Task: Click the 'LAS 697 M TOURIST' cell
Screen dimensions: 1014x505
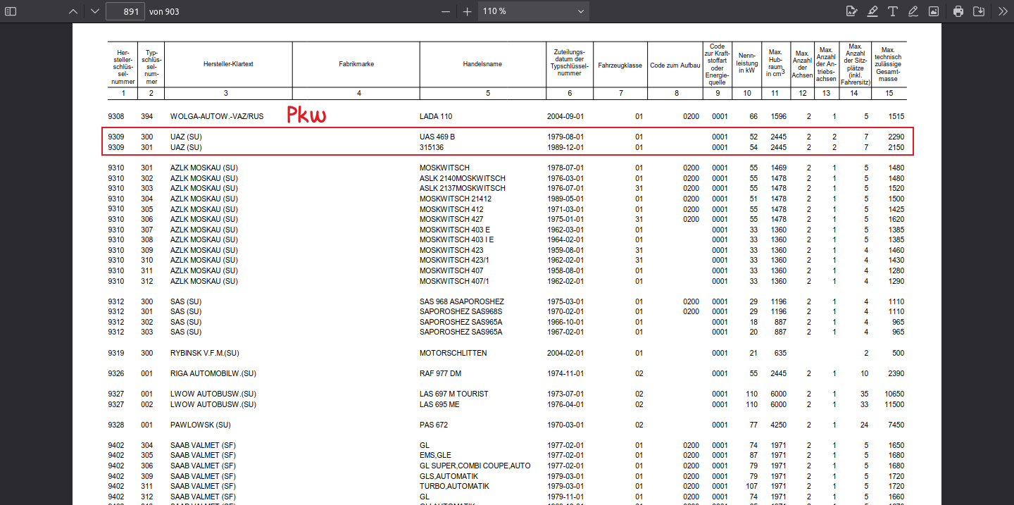Action: coord(454,394)
